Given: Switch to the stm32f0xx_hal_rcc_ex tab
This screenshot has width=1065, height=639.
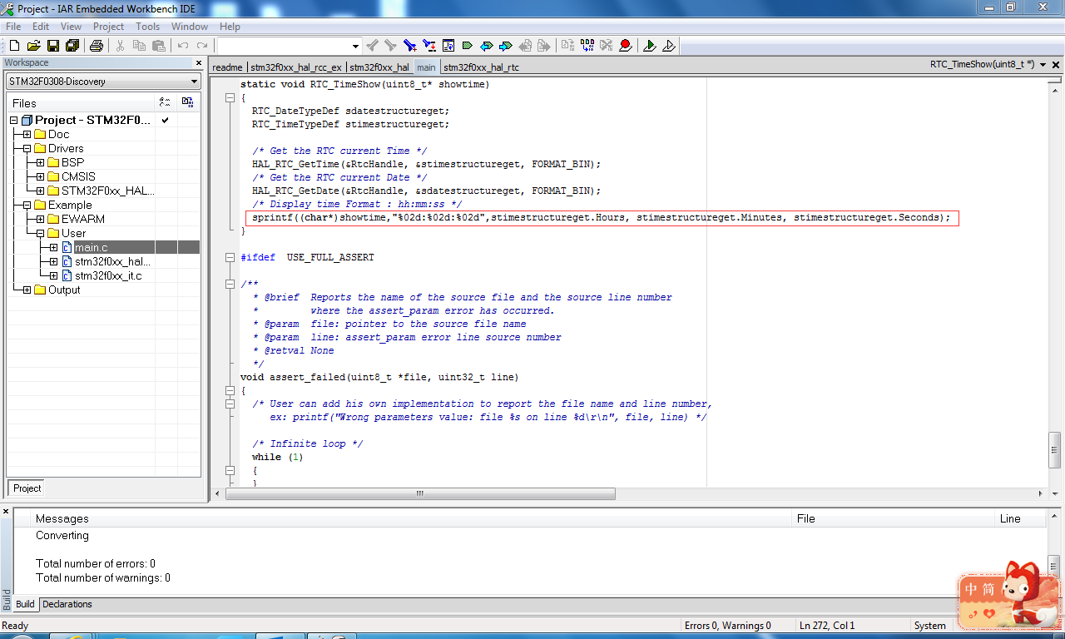Looking at the screenshot, I should tap(296, 67).
